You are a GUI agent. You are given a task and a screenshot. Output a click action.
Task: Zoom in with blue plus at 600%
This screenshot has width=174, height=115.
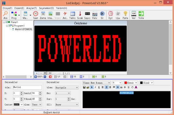tap(35, 77)
